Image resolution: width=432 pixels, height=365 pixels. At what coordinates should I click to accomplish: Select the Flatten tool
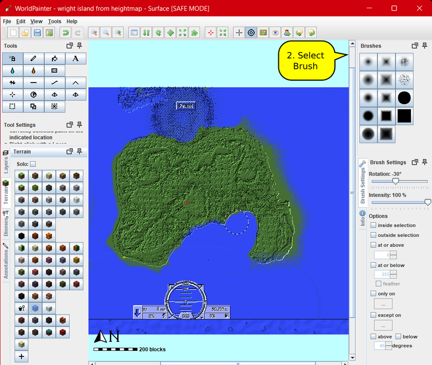point(33,83)
